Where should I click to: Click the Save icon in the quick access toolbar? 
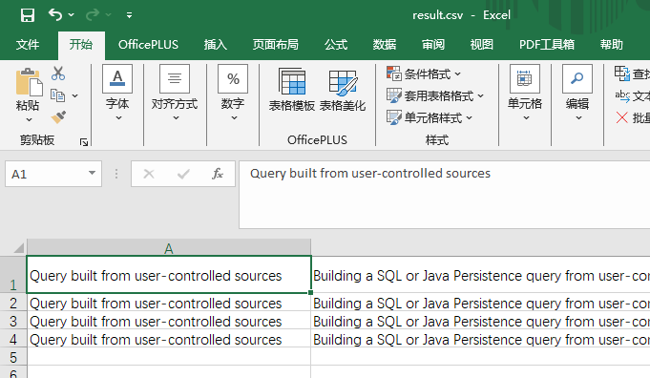coord(28,15)
